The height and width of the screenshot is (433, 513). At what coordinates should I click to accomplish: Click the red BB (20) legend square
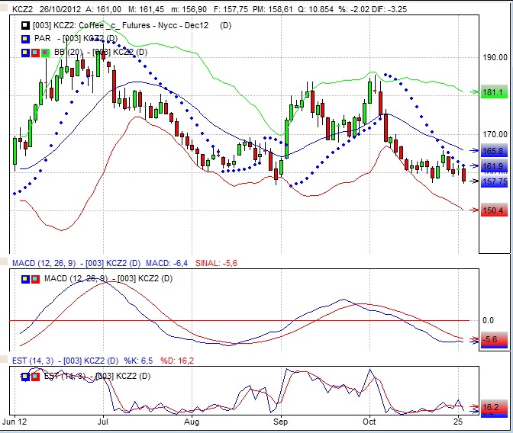click(35, 52)
